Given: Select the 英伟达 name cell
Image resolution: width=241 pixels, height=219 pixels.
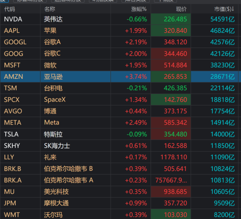Looking at the screenshot, I should coord(53,19).
